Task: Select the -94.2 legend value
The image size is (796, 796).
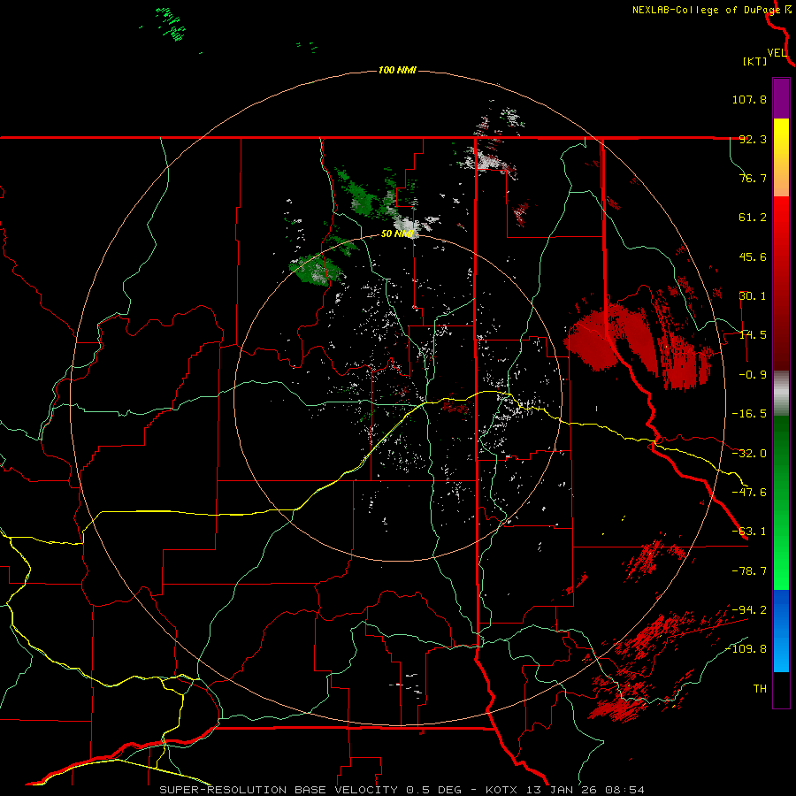Action: (749, 610)
